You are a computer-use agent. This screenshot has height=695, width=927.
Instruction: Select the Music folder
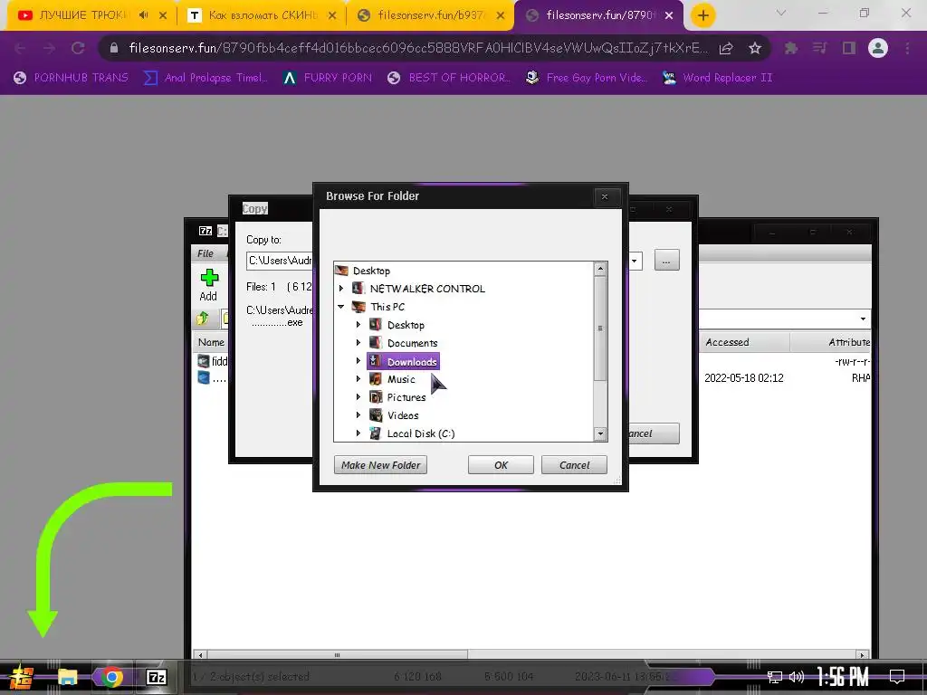[393, 379]
